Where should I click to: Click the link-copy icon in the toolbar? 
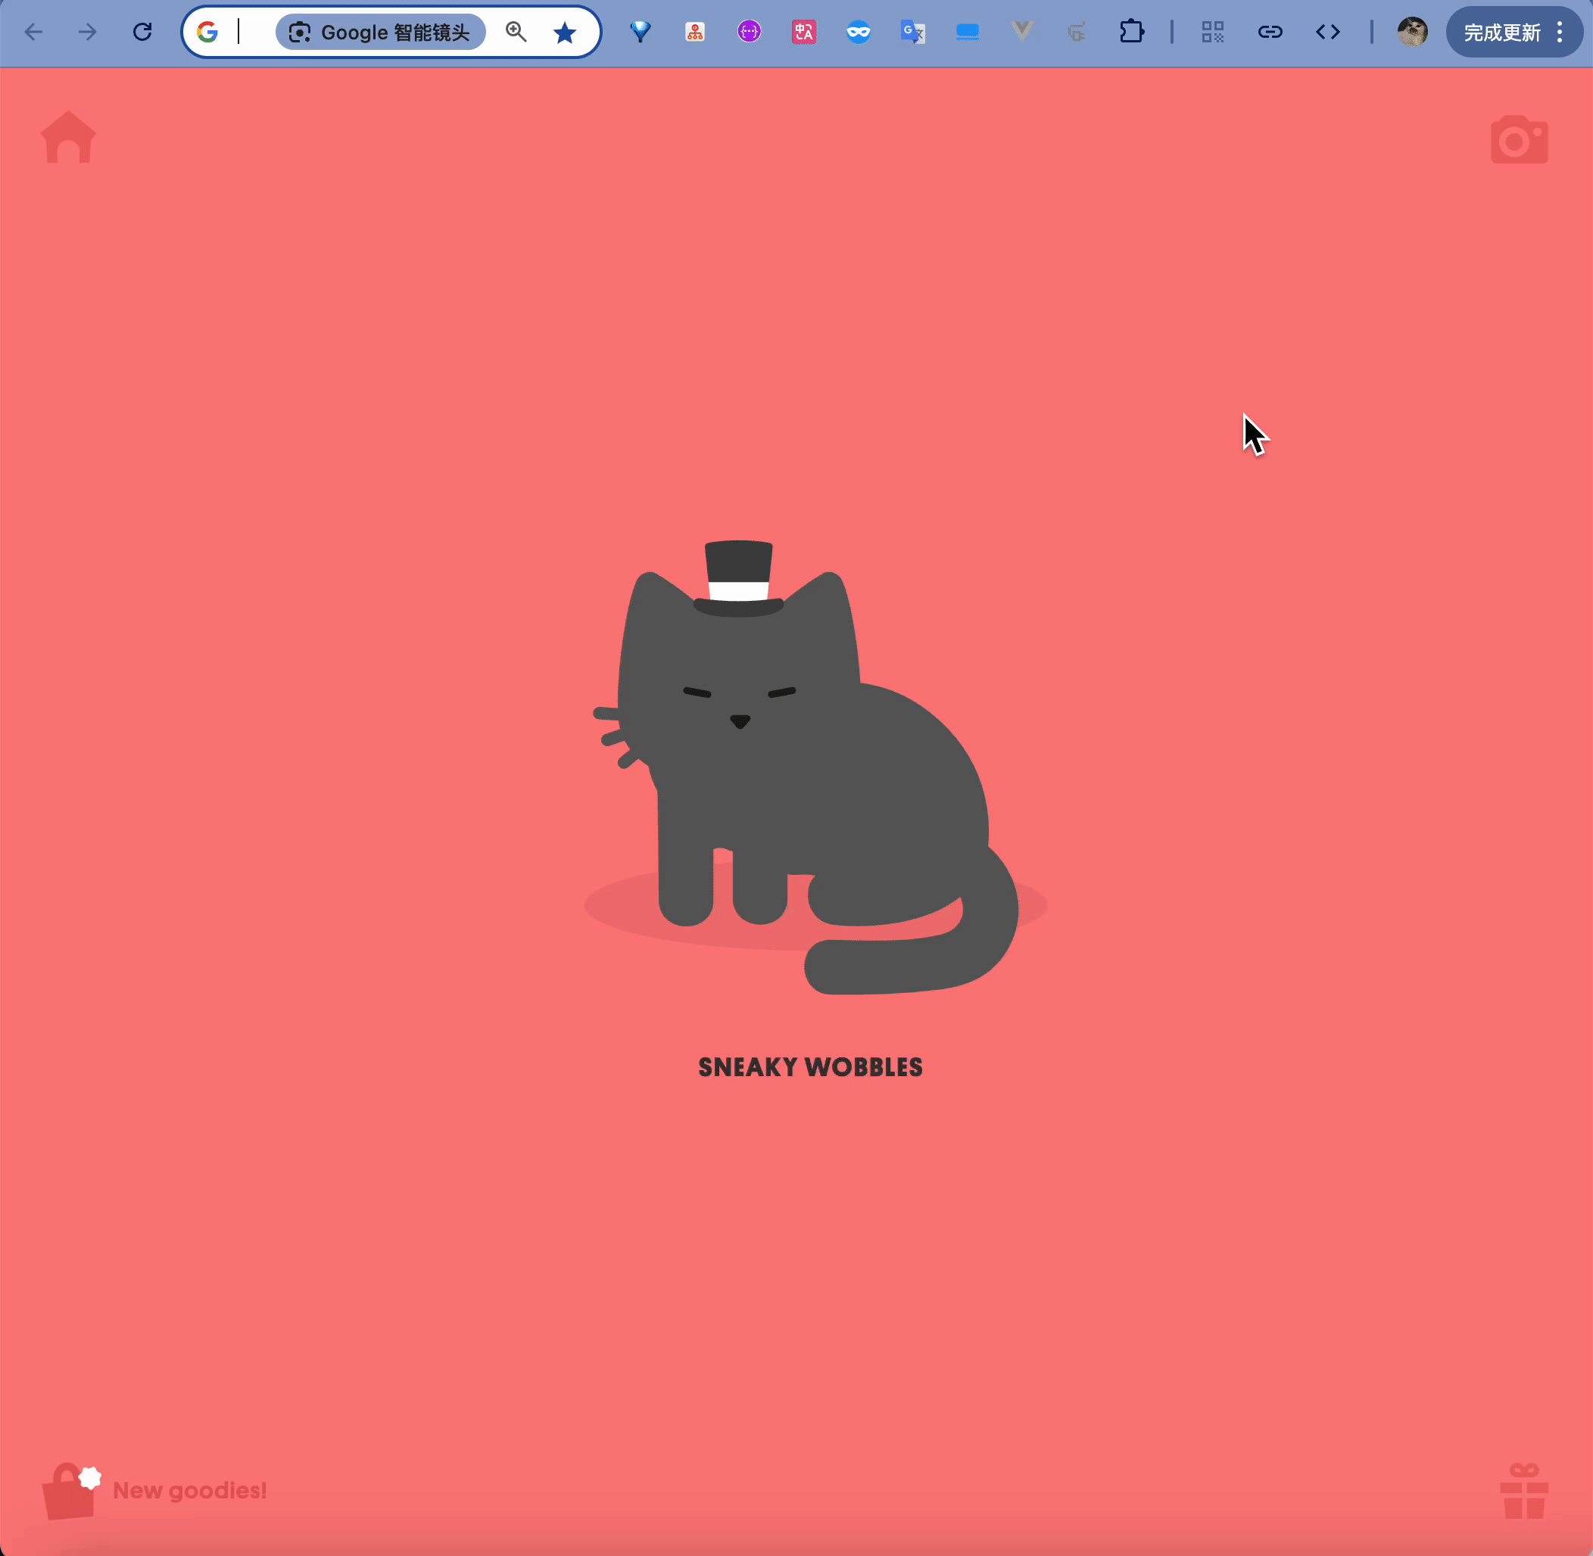1270,32
